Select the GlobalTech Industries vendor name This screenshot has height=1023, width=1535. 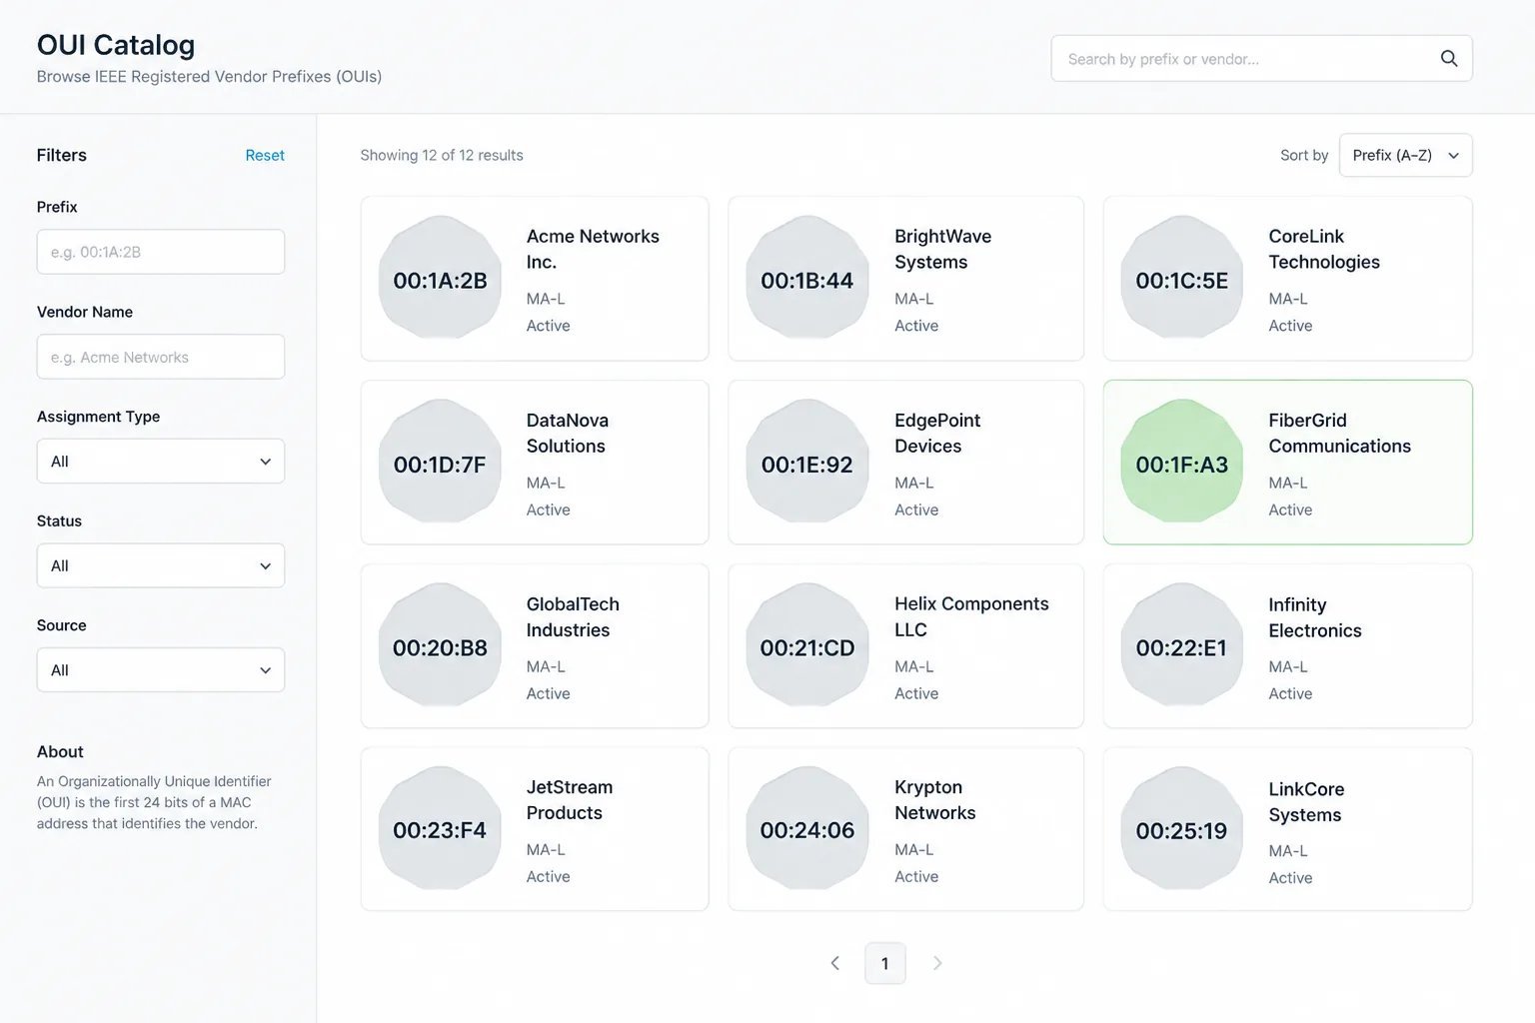tap(573, 616)
